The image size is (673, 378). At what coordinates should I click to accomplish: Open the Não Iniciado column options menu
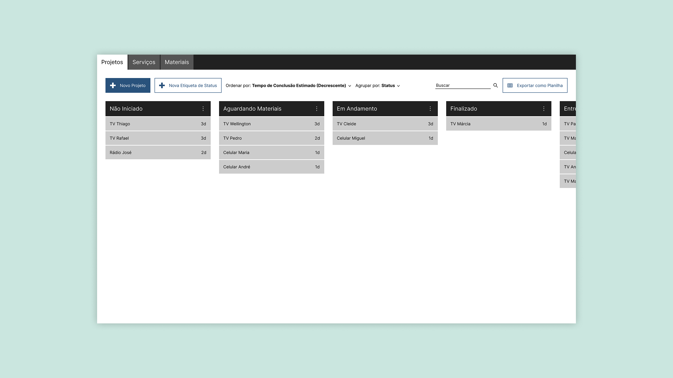[x=203, y=109]
